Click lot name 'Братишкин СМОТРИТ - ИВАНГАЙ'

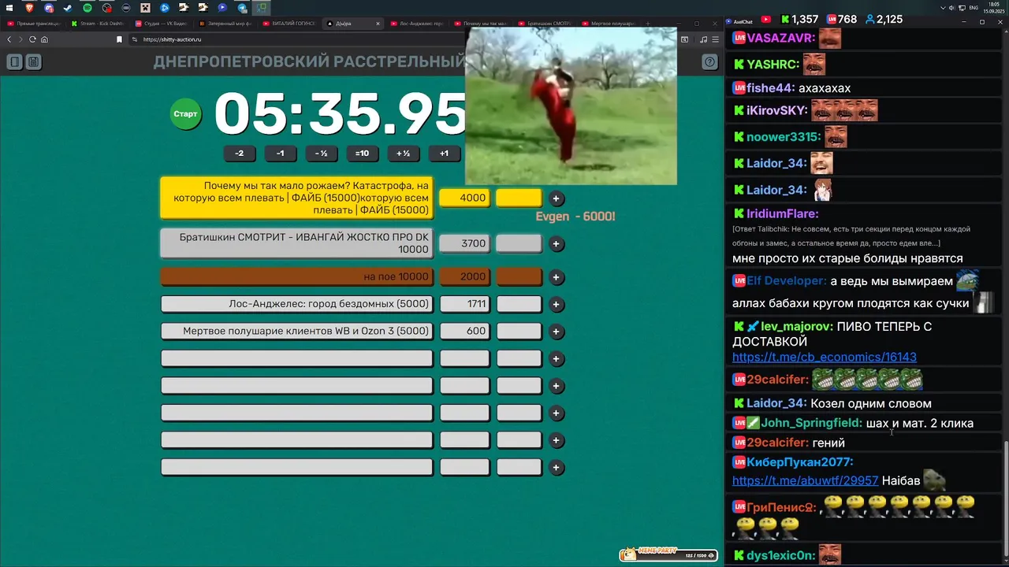coord(297,243)
